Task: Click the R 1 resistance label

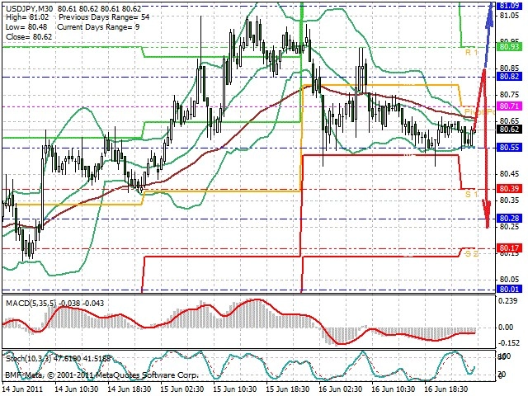Action: click(x=471, y=53)
